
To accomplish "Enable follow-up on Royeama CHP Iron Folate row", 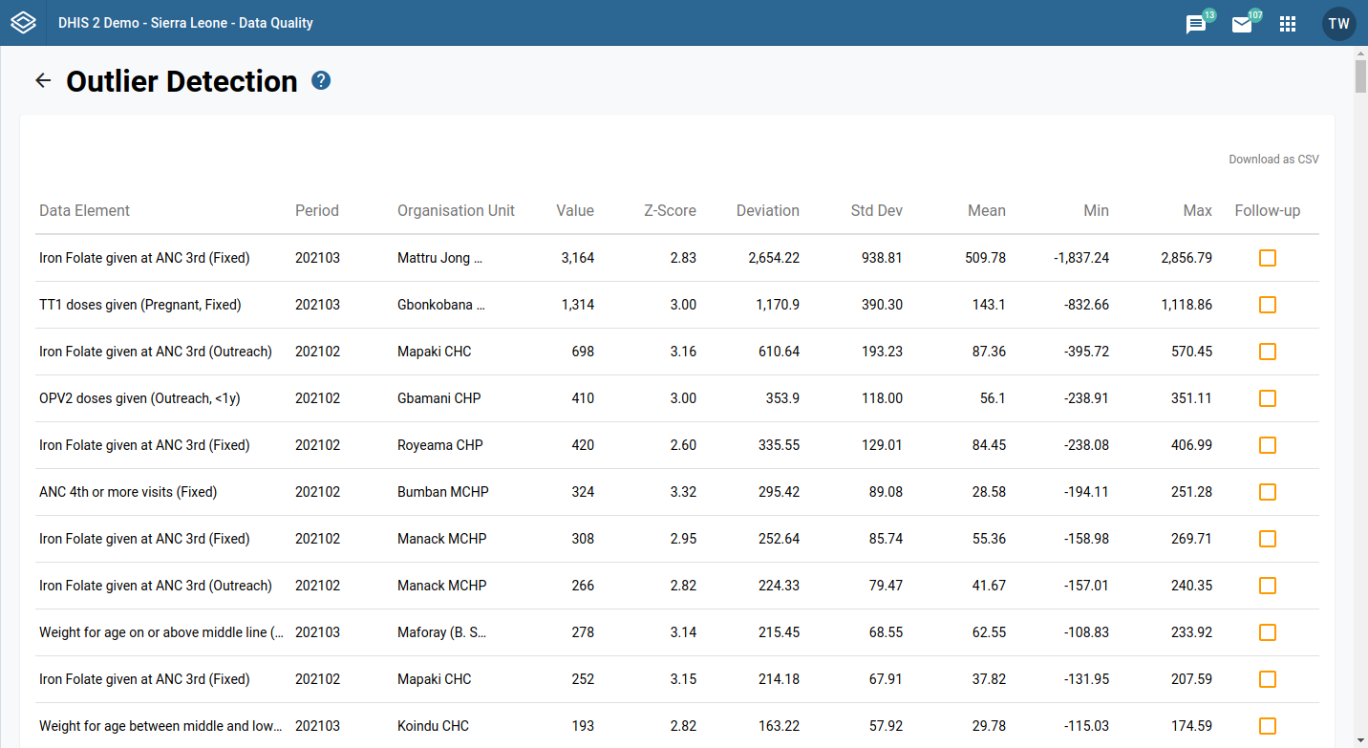I will point(1268,445).
